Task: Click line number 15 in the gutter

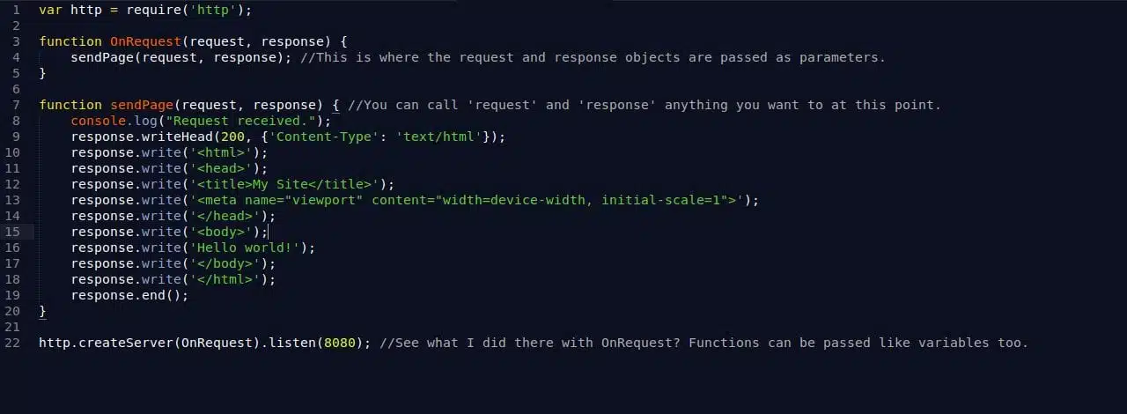Action: click(x=12, y=232)
